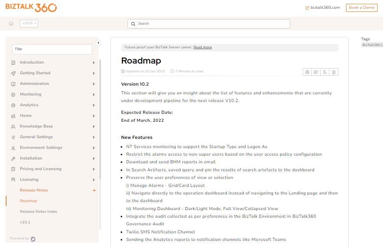Export article as PDF icon
The height and width of the screenshot is (247, 383).
(x=334, y=72)
